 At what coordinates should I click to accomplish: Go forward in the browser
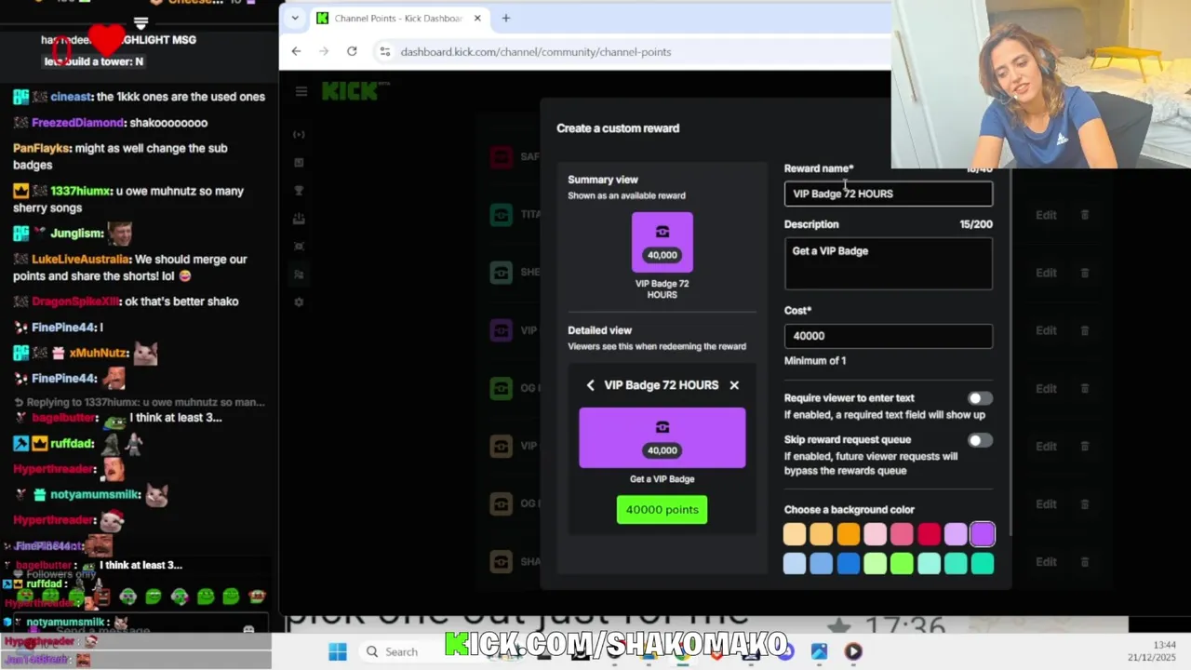point(324,51)
